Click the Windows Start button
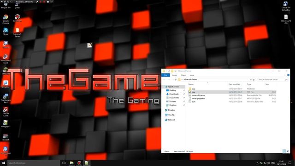Image resolution: width=295 pixels, height=166 pixels. [4, 163]
